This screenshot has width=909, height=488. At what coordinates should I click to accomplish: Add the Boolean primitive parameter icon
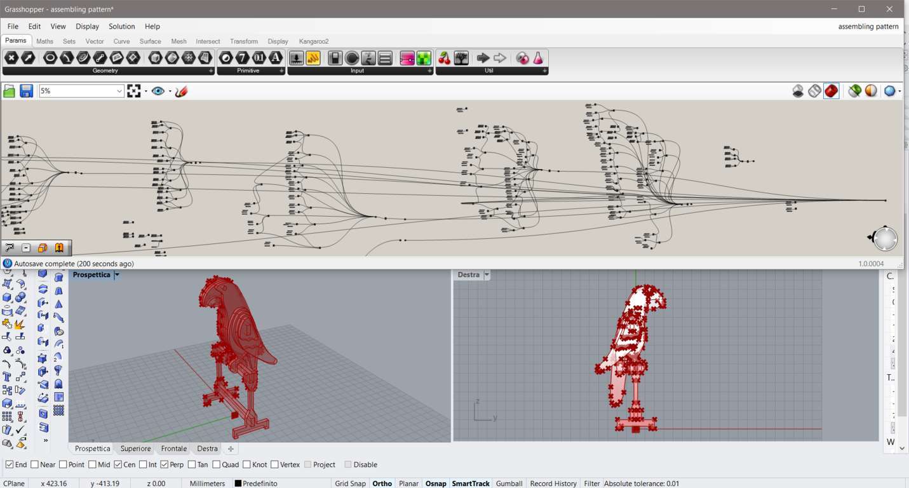coord(226,58)
